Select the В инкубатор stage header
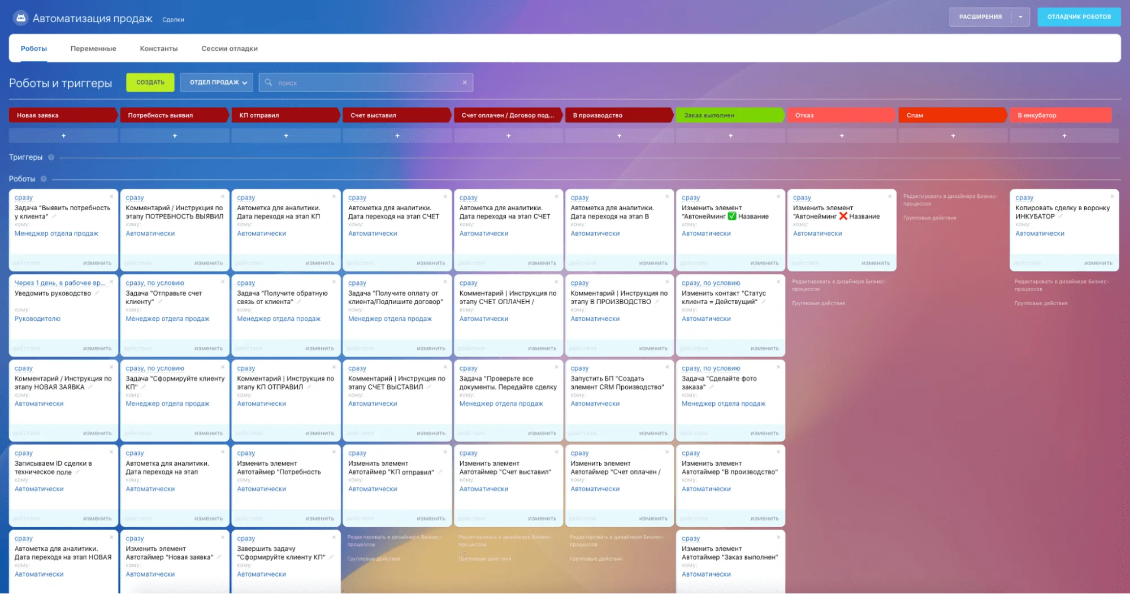The width and height of the screenshot is (1130, 594). pos(1061,115)
